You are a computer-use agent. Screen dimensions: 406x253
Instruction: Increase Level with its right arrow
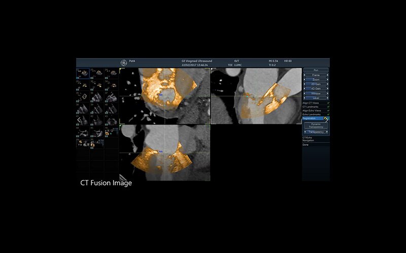coord(327,98)
